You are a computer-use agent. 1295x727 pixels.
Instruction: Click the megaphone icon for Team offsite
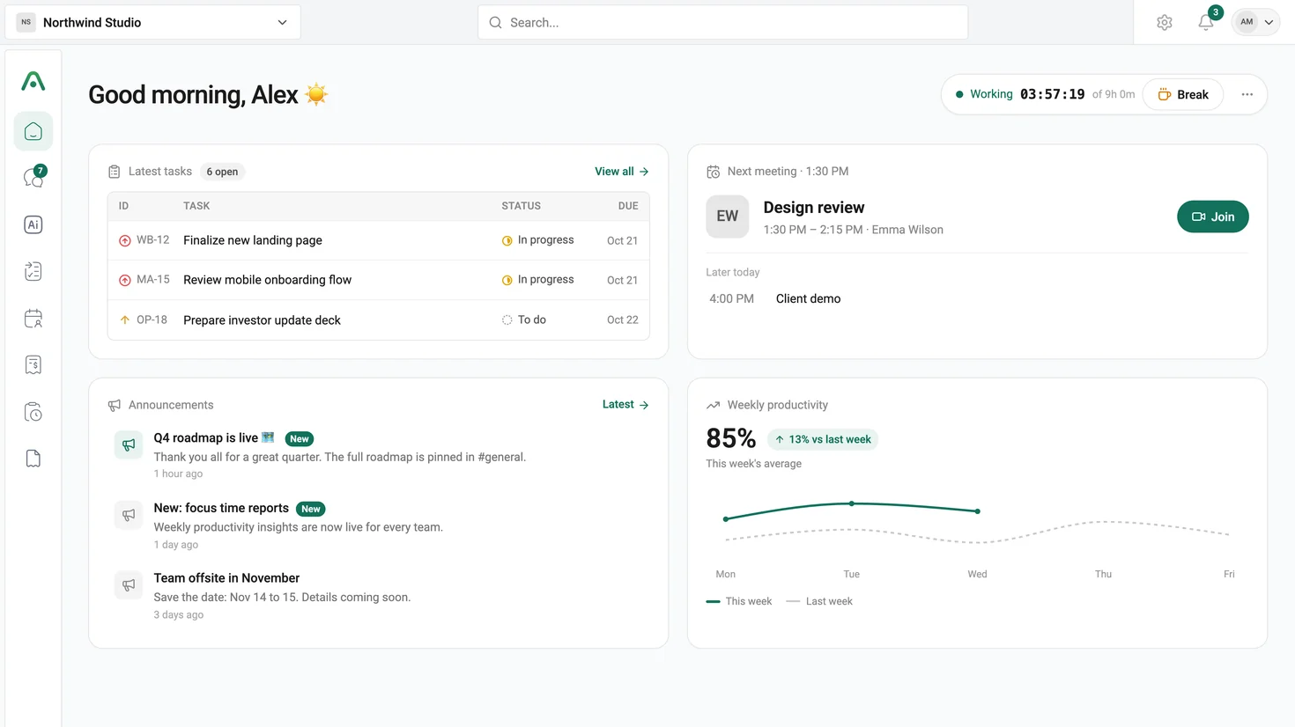click(129, 585)
